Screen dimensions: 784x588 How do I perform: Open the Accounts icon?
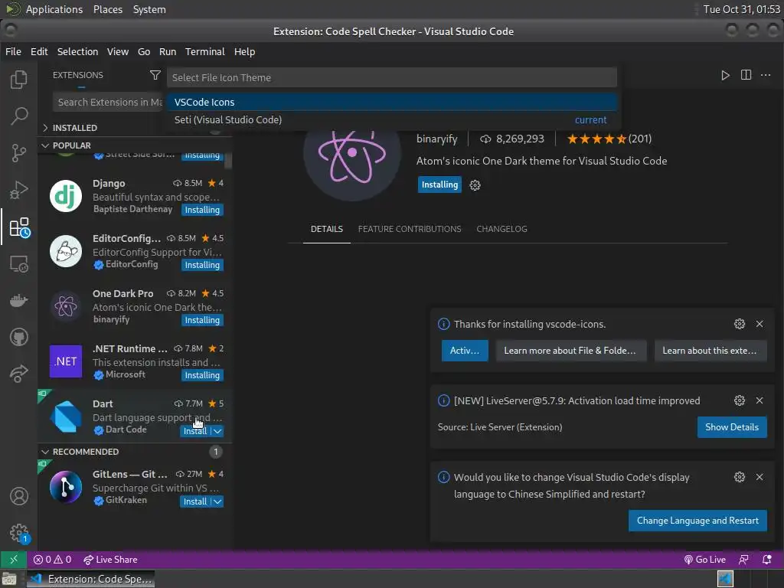coord(19,496)
